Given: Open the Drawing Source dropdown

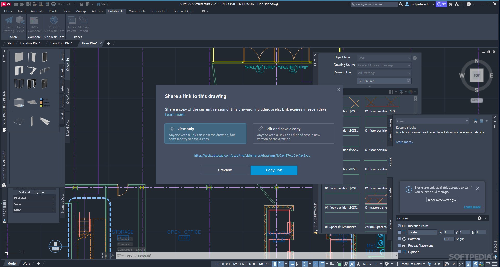Looking at the screenshot, I should (x=384, y=65).
